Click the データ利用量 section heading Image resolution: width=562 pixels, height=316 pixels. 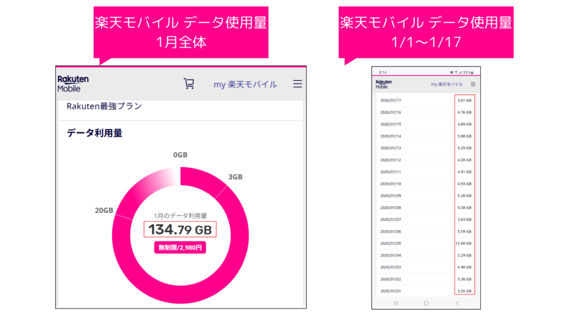(94, 132)
